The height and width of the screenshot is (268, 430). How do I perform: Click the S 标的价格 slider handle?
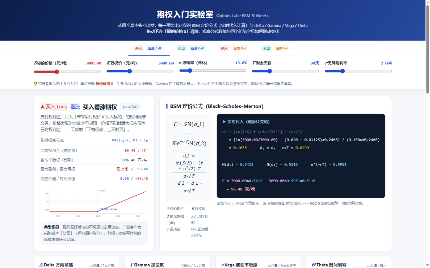coord(57,72)
